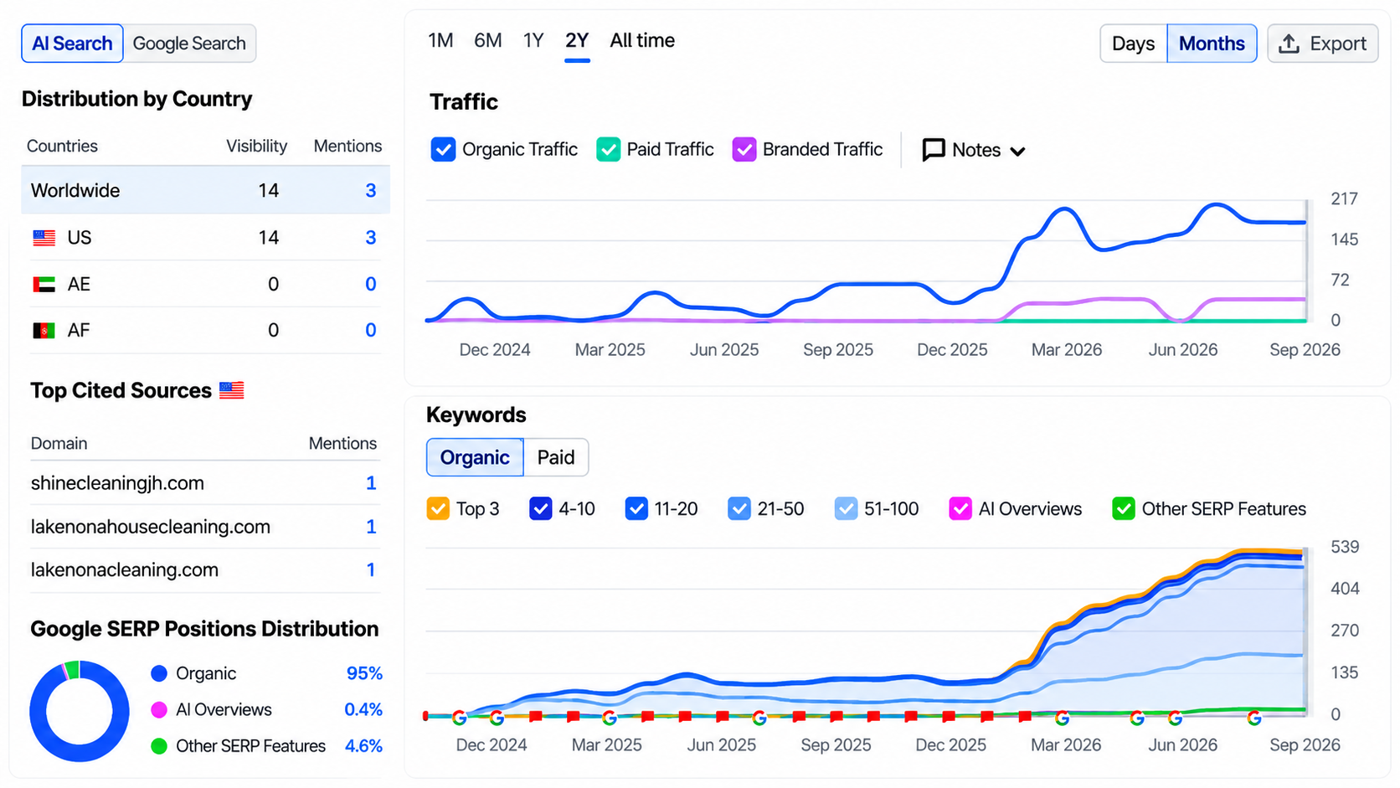Uncheck the 51-100 checkbox

point(847,508)
